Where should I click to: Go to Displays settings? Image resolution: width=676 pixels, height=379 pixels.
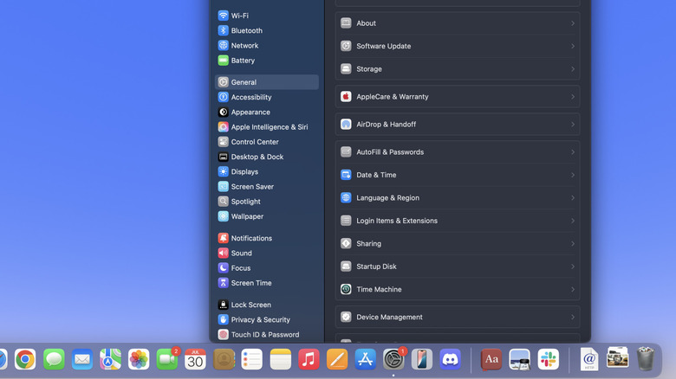click(266, 171)
